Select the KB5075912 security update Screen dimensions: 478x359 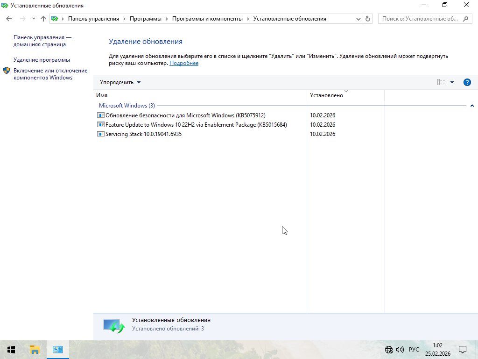pos(185,115)
